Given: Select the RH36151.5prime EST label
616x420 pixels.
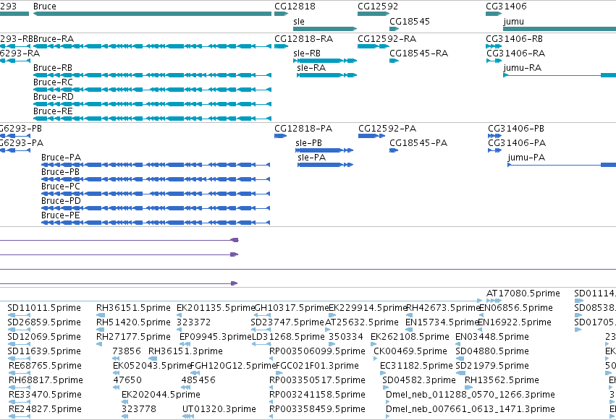Looking at the screenshot, I should pos(133,308).
